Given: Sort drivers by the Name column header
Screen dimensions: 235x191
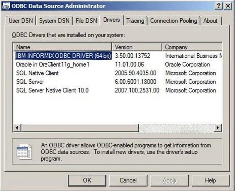Looking at the screenshot, I should pos(62,47).
